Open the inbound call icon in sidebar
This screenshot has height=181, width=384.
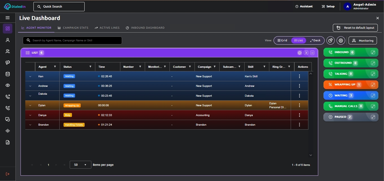[x=8, y=108]
